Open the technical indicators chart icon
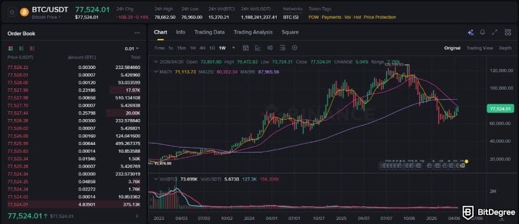The image size is (519, 224). 258,48
